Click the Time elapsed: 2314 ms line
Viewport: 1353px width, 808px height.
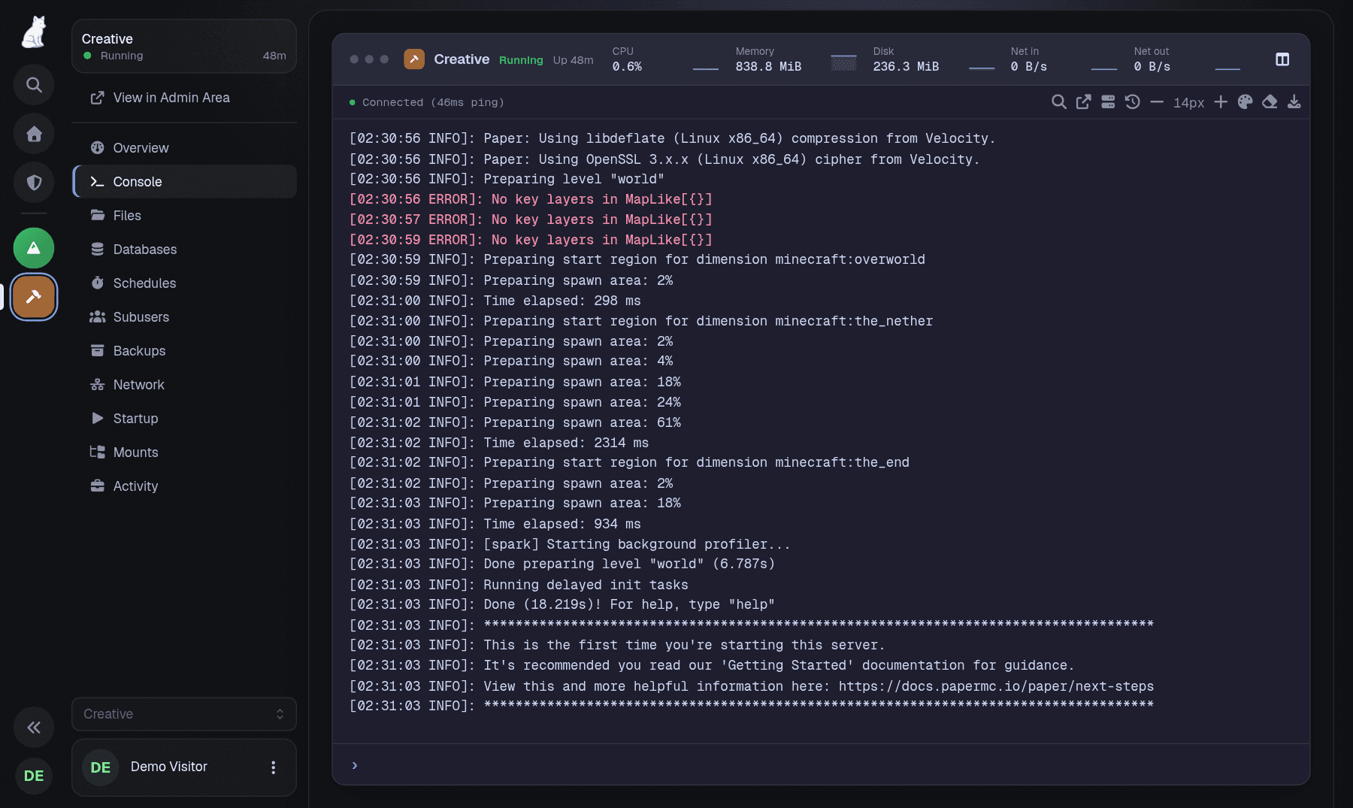[499, 443]
